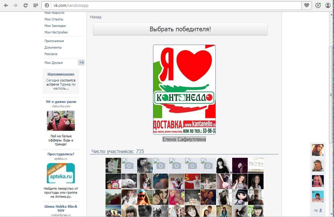The height and width of the screenshot is (217, 334).
Task: Open the Soviet flag participant avatar
Action: [x=192, y=181]
